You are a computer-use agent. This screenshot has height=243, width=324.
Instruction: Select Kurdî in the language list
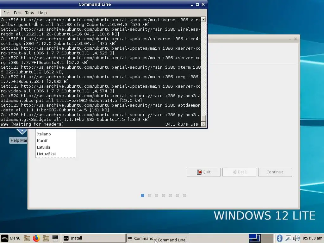56,140
